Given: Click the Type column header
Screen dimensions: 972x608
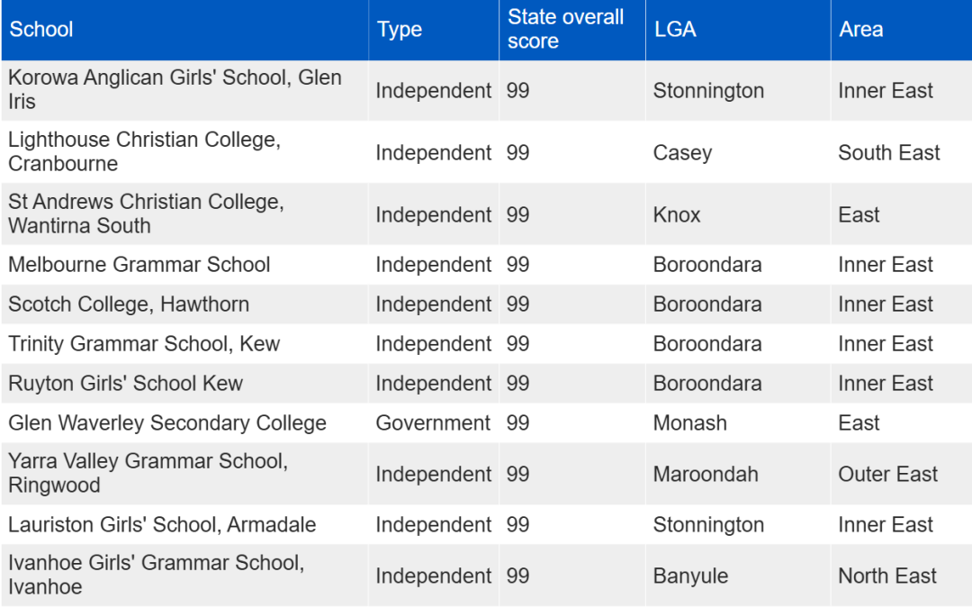Looking at the screenshot, I should [433, 30].
